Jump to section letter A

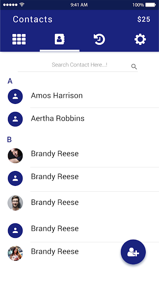[10, 81]
